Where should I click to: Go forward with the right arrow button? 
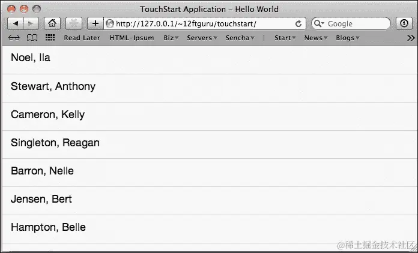pos(31,23)
